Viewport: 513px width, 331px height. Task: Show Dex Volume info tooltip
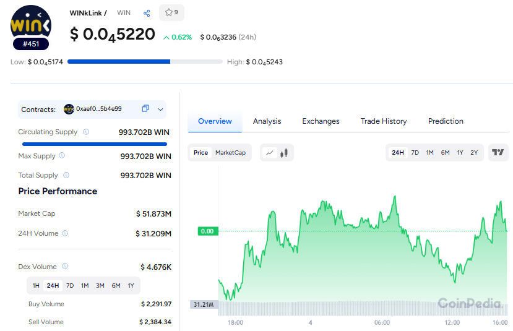65,266
